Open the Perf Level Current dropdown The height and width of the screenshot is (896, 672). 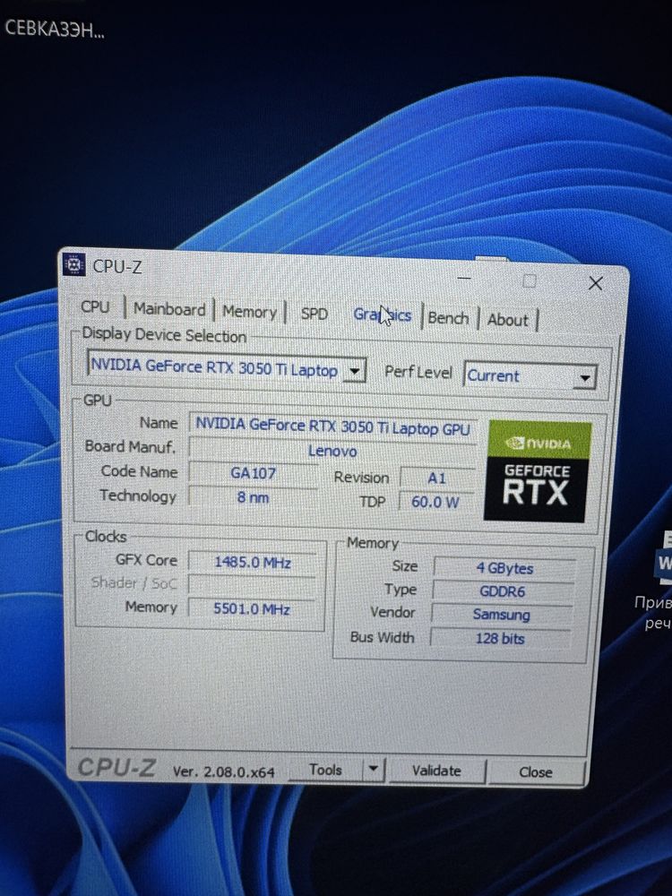(530, 376)
